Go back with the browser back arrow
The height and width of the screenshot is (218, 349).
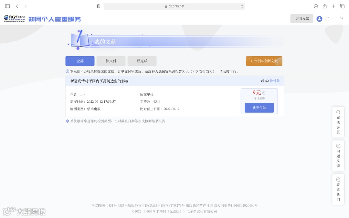[x=17, y=6]
